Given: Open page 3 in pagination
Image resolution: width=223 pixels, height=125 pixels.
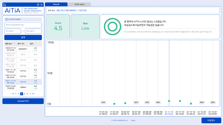Looking at the screenshot, I should pos(25,94).
